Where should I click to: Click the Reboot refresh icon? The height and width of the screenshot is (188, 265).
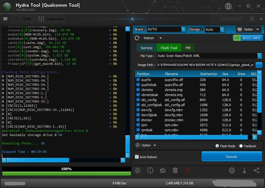137,38
